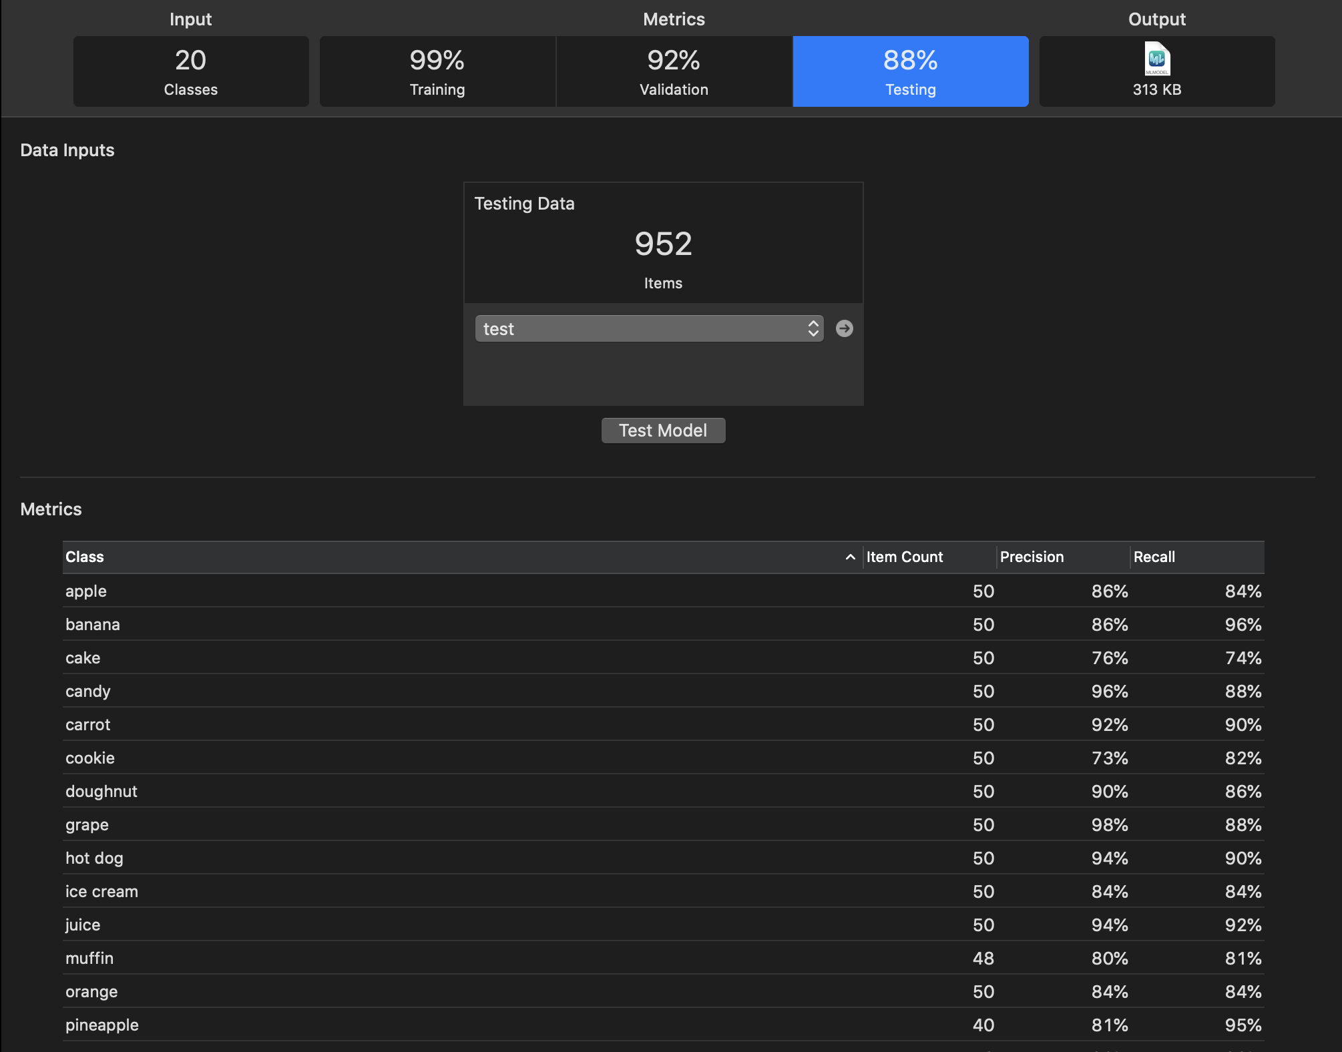
Task: Click the dropdown stepper arrows for test data
Action: (813, 328)
